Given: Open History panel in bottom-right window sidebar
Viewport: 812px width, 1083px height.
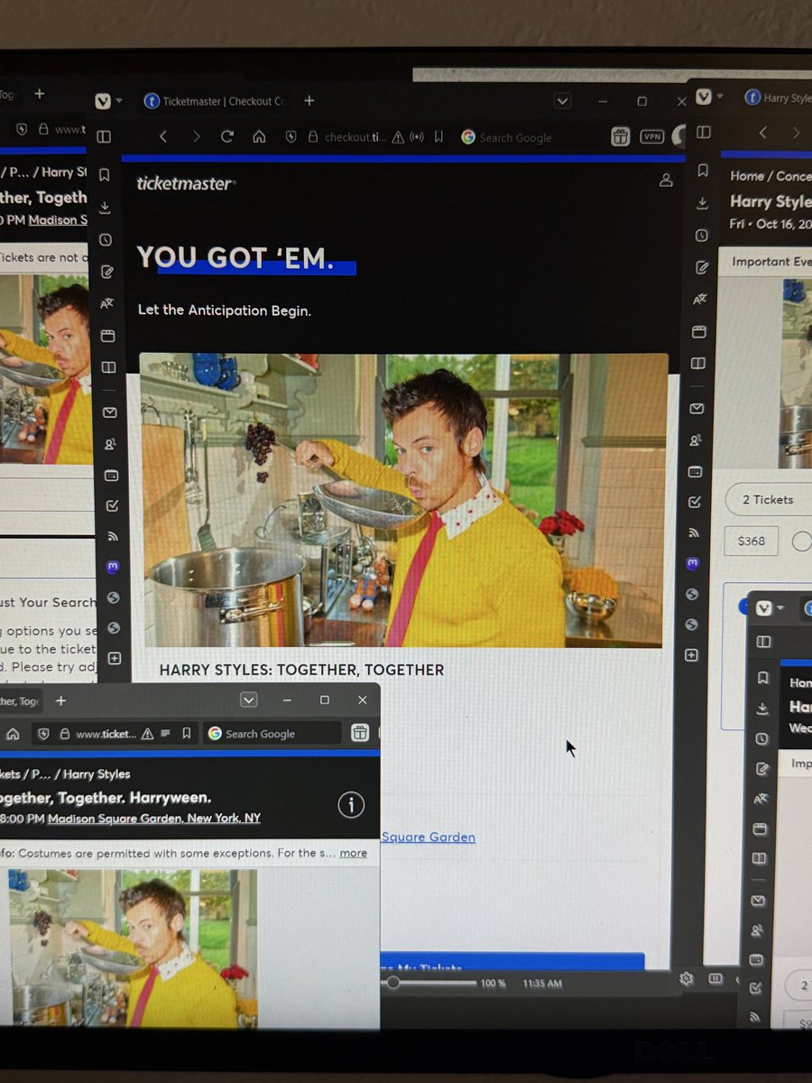Looking at the screenshot, I should point(761,738).
